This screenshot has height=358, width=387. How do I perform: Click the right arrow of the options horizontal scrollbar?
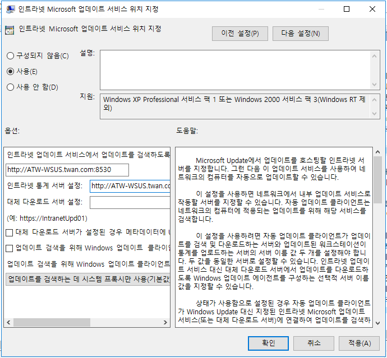[x=165, y=323]
